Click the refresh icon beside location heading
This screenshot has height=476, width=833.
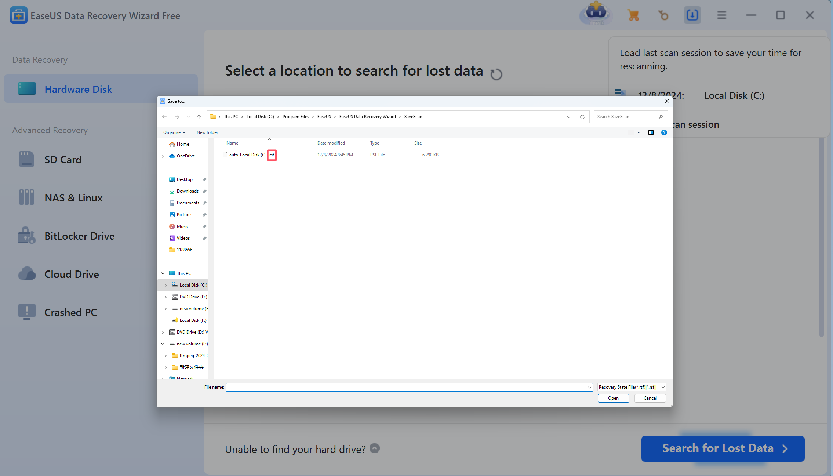pyautogui.click(x=496, y=74)
